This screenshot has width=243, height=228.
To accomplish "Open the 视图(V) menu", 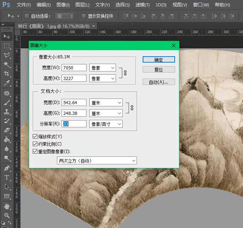I will click(180, 5).
